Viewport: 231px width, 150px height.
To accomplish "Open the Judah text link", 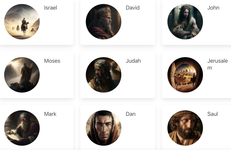I will [x=133, y=61].
